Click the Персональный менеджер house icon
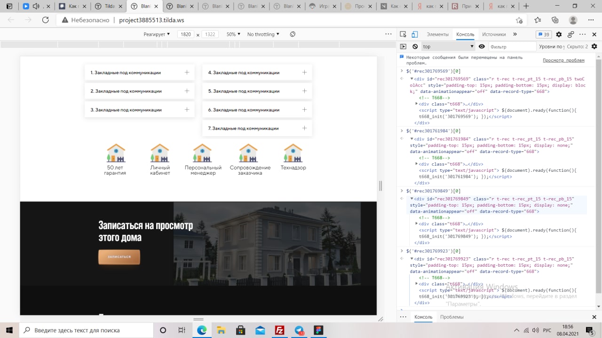The width and height of the screenshot is (602, 338). pos(203,153)
